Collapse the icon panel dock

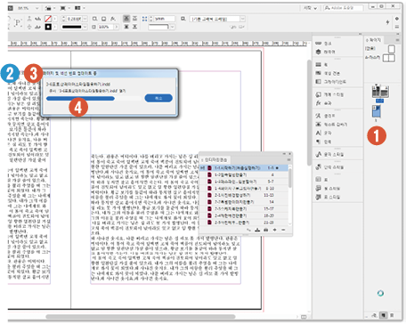coord(360,34)
